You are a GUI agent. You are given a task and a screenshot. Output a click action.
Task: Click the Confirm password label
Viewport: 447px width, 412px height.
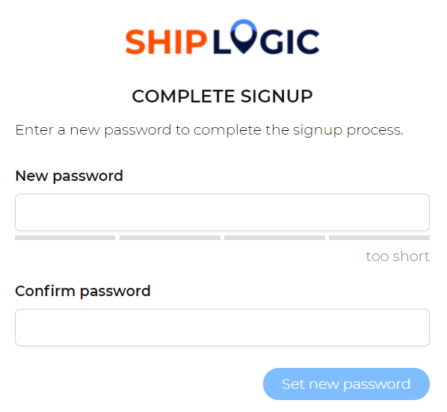[83, 291]
